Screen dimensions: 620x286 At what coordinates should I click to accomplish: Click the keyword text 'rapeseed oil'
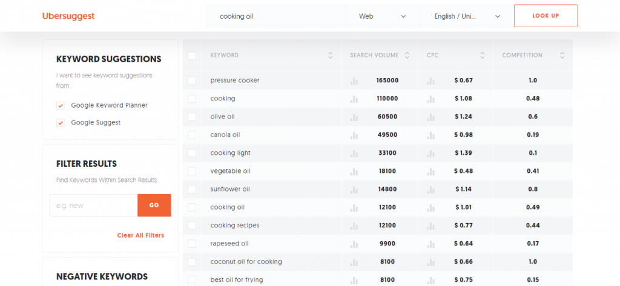tap(229, 244)
